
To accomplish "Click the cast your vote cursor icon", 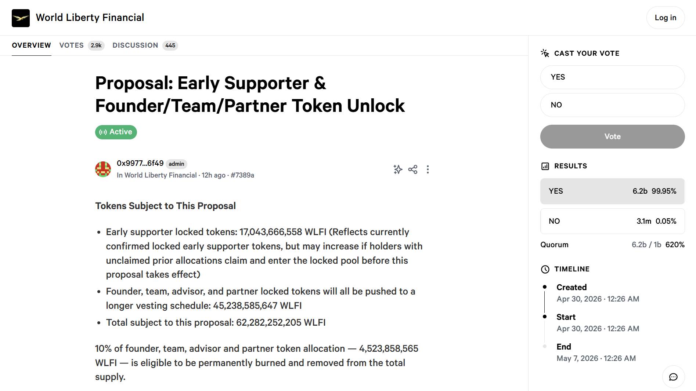I will (545, 54).
